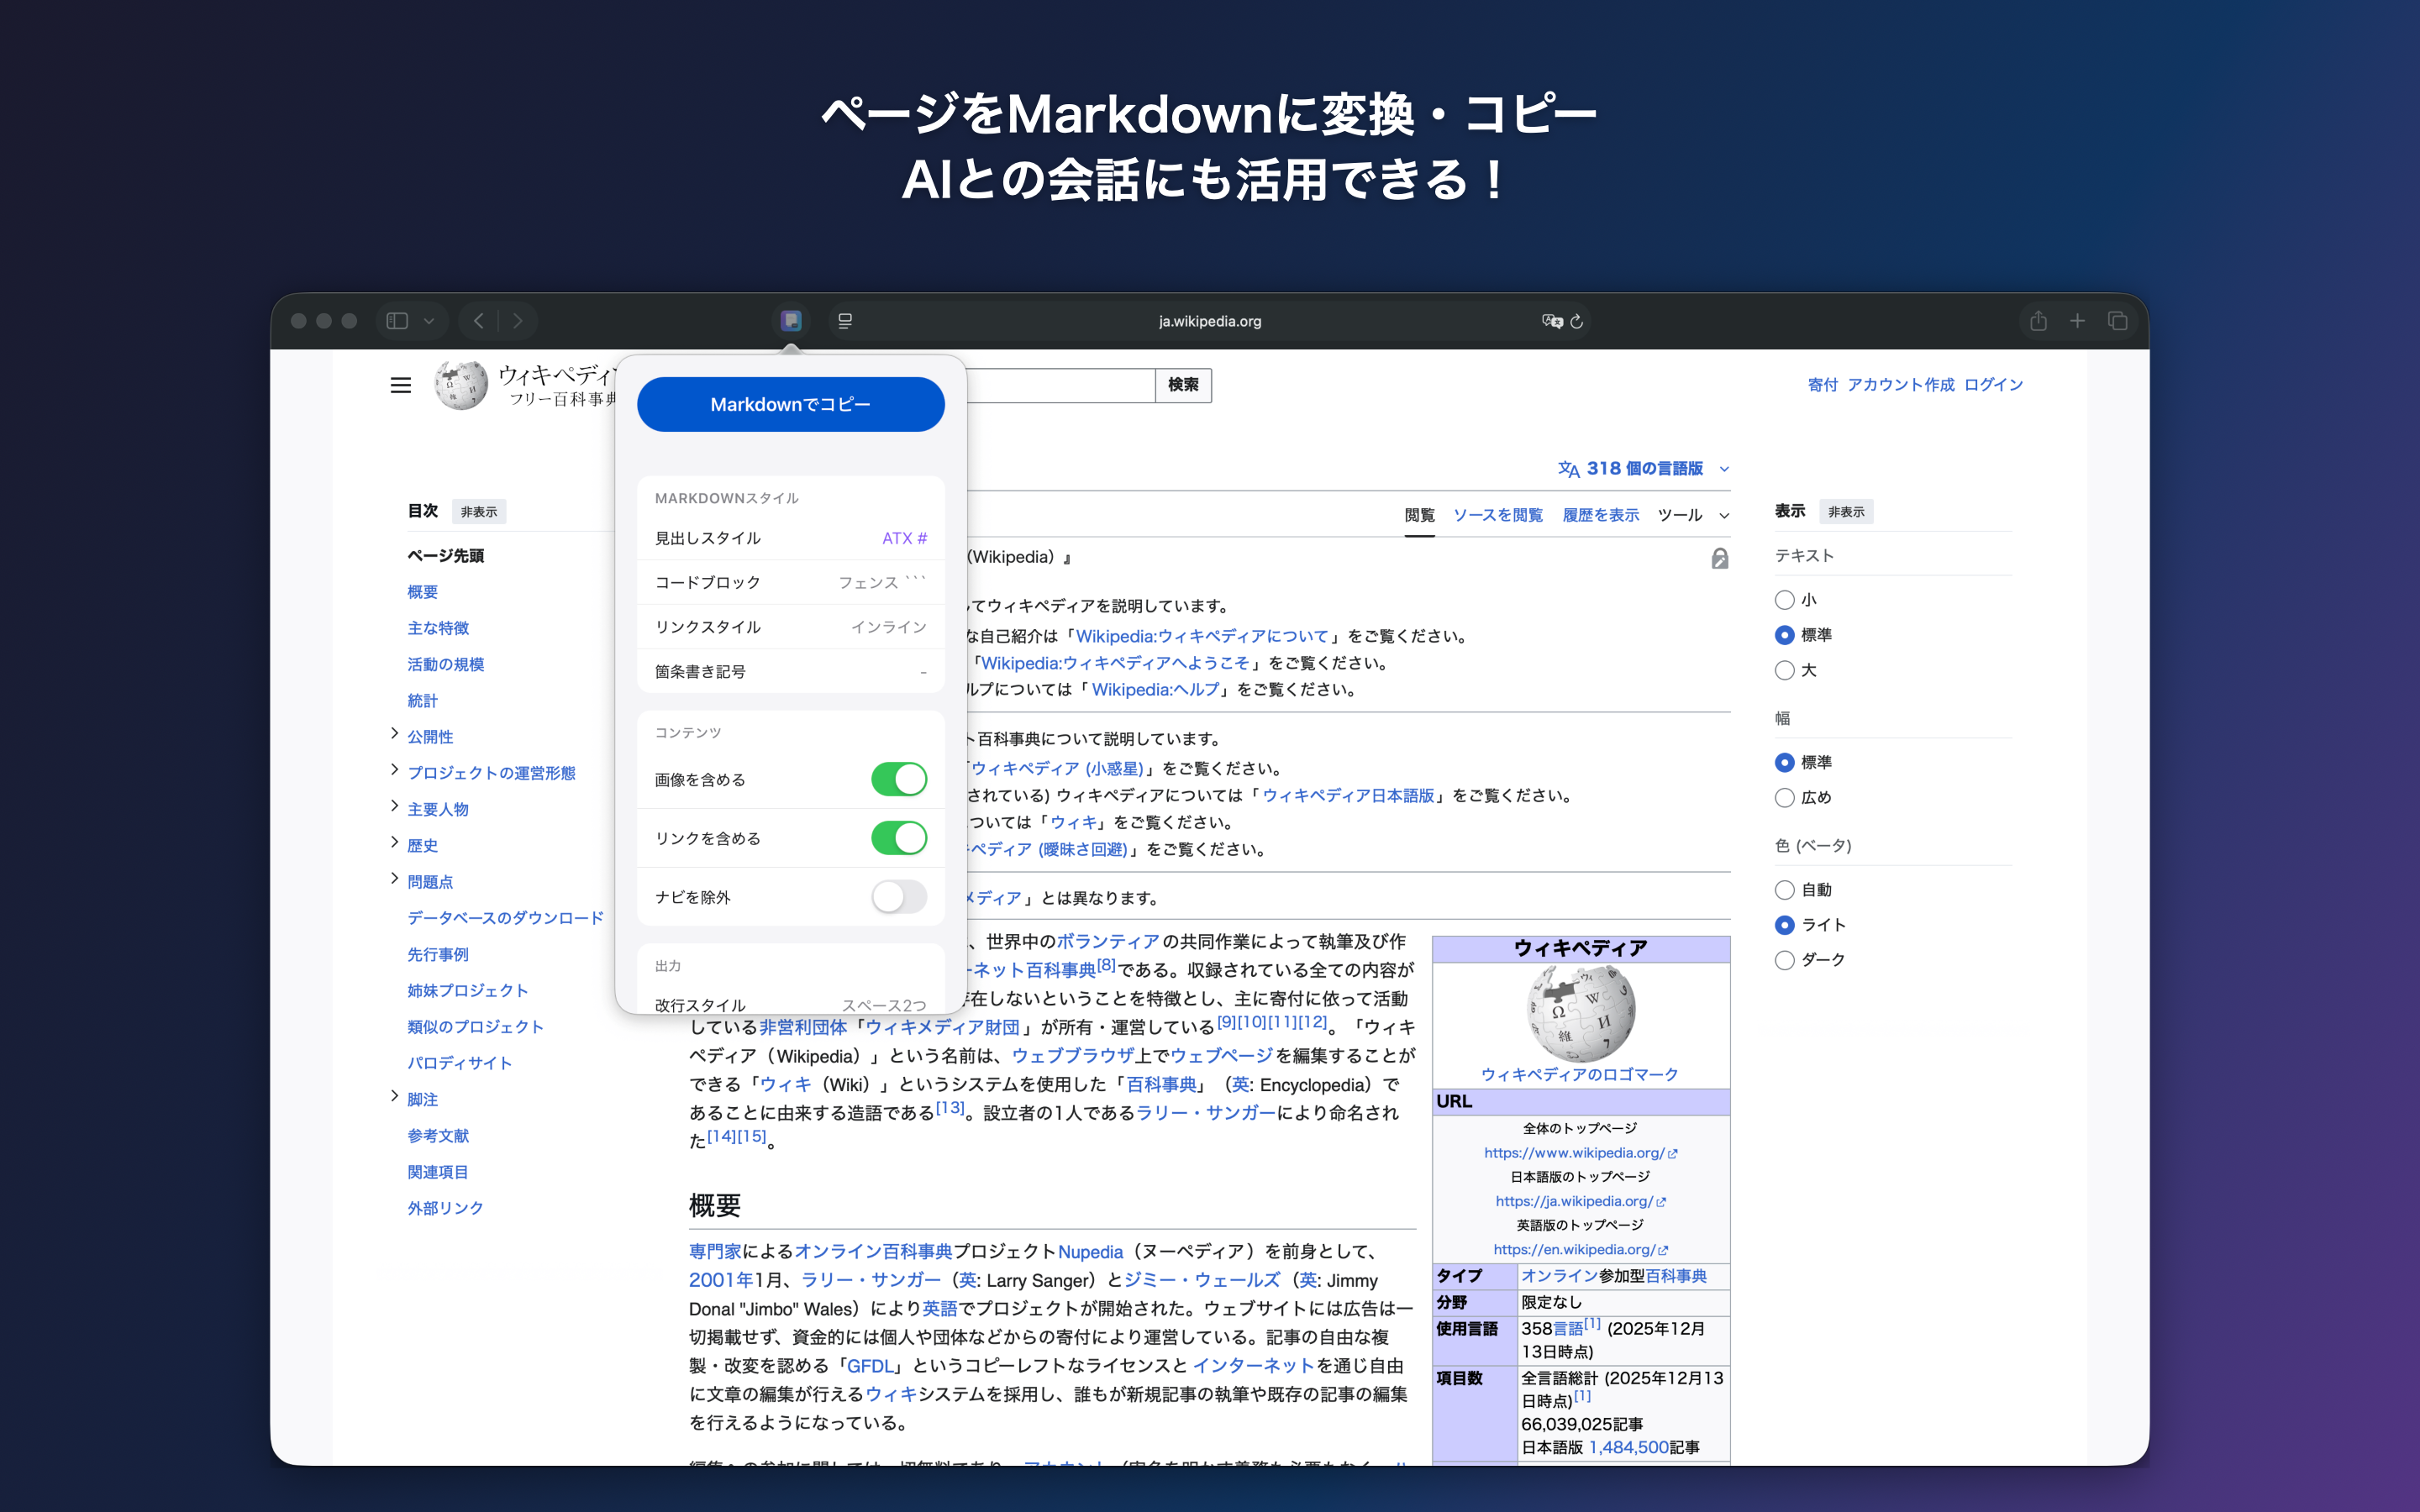Toggle the Safari sidebar icon
2420x1512 pixels.
pos(398,321)
